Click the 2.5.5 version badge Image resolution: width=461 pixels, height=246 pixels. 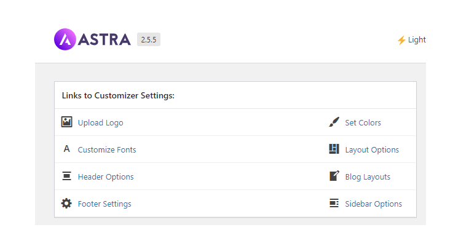[x=148, y=40]
